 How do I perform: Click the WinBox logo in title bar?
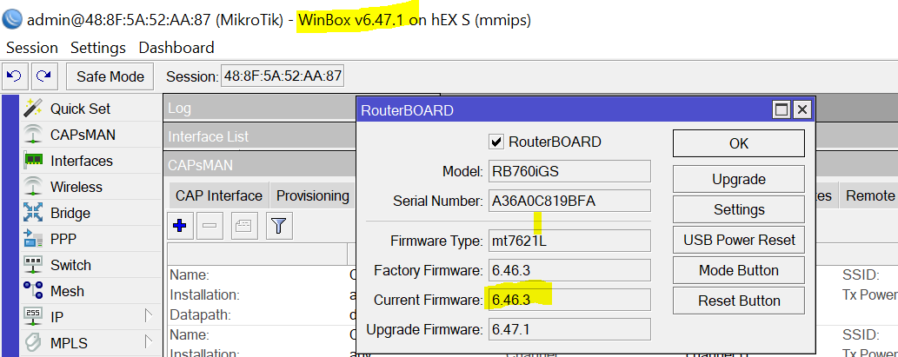12,20
